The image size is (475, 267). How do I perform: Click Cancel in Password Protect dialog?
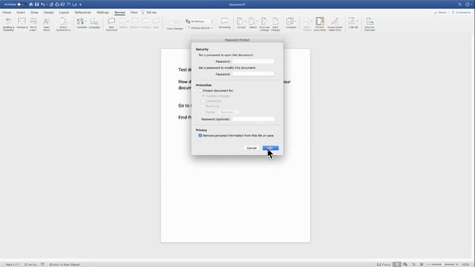(x=252, y=148)
